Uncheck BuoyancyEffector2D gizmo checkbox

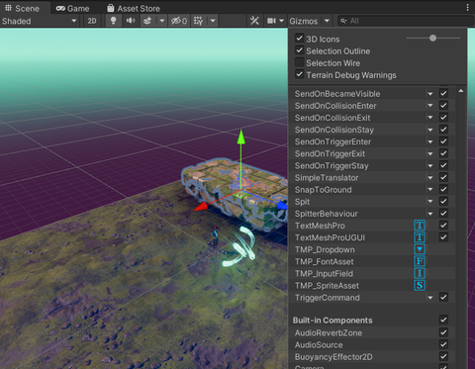tap(443, 356)
